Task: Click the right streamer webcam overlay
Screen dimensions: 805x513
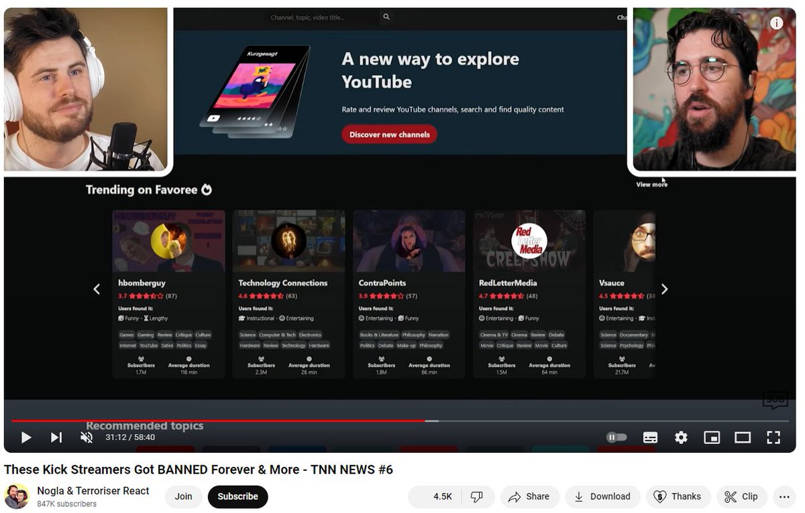Action: click(714, 90)
